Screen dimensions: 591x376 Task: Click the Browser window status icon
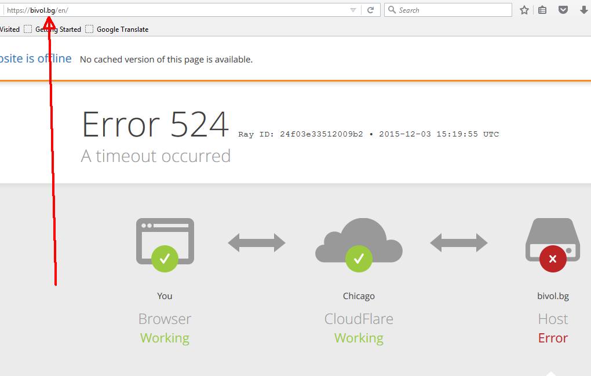click(x=165, y=243)
